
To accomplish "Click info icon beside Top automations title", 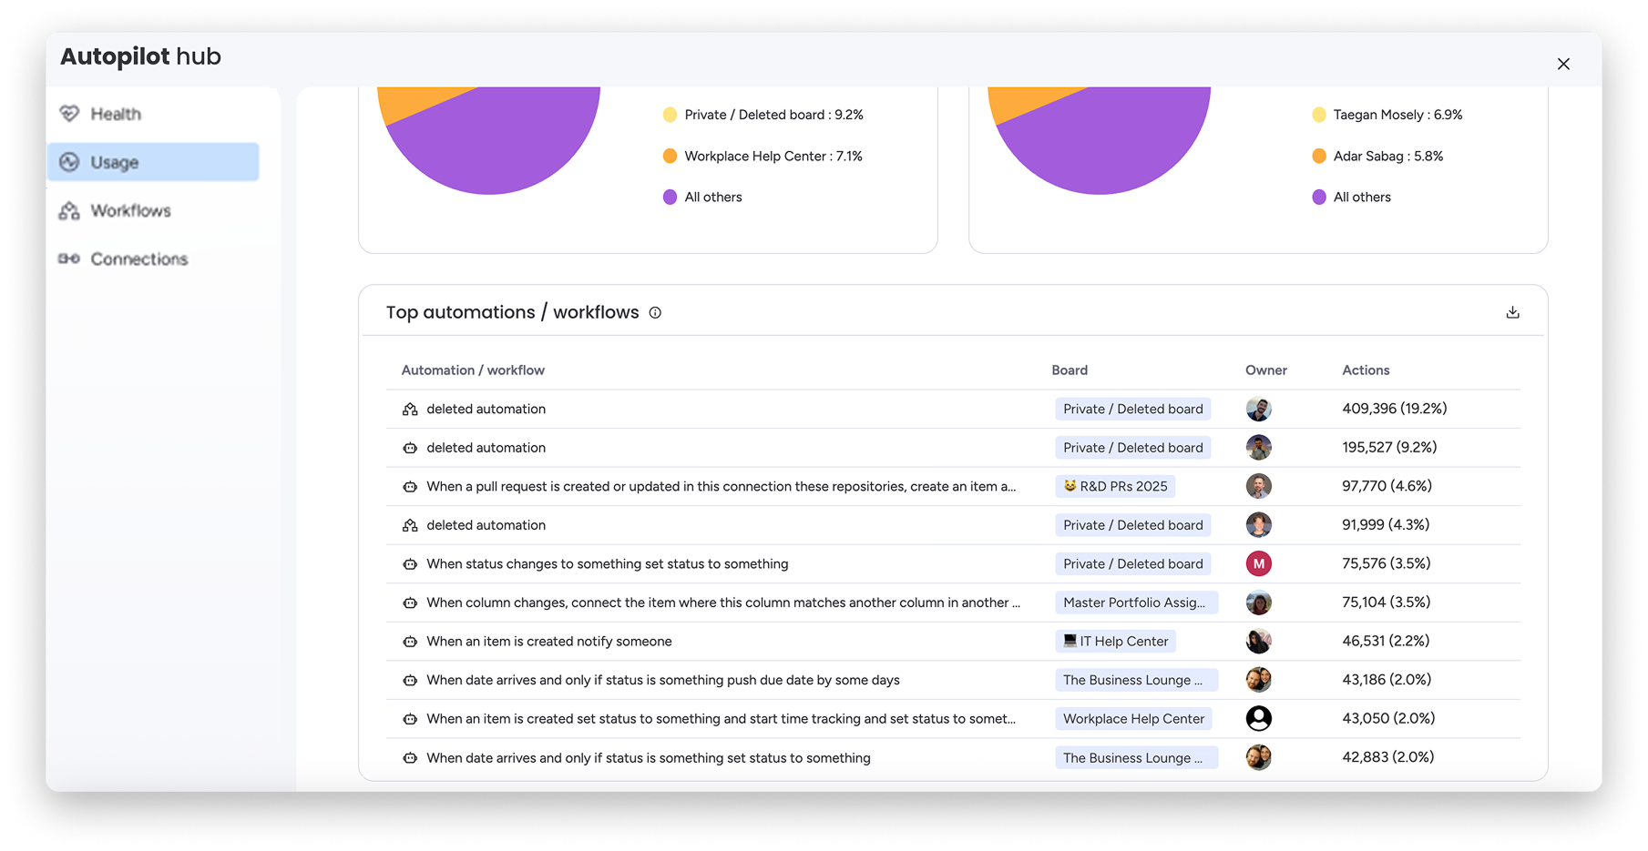I will 655,313.
